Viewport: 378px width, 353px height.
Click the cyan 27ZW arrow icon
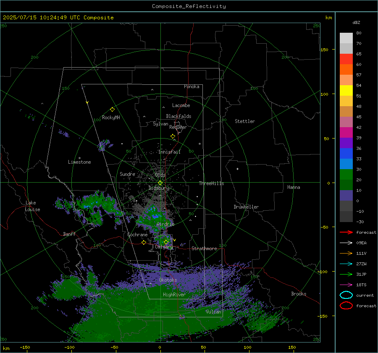[346, 264]
